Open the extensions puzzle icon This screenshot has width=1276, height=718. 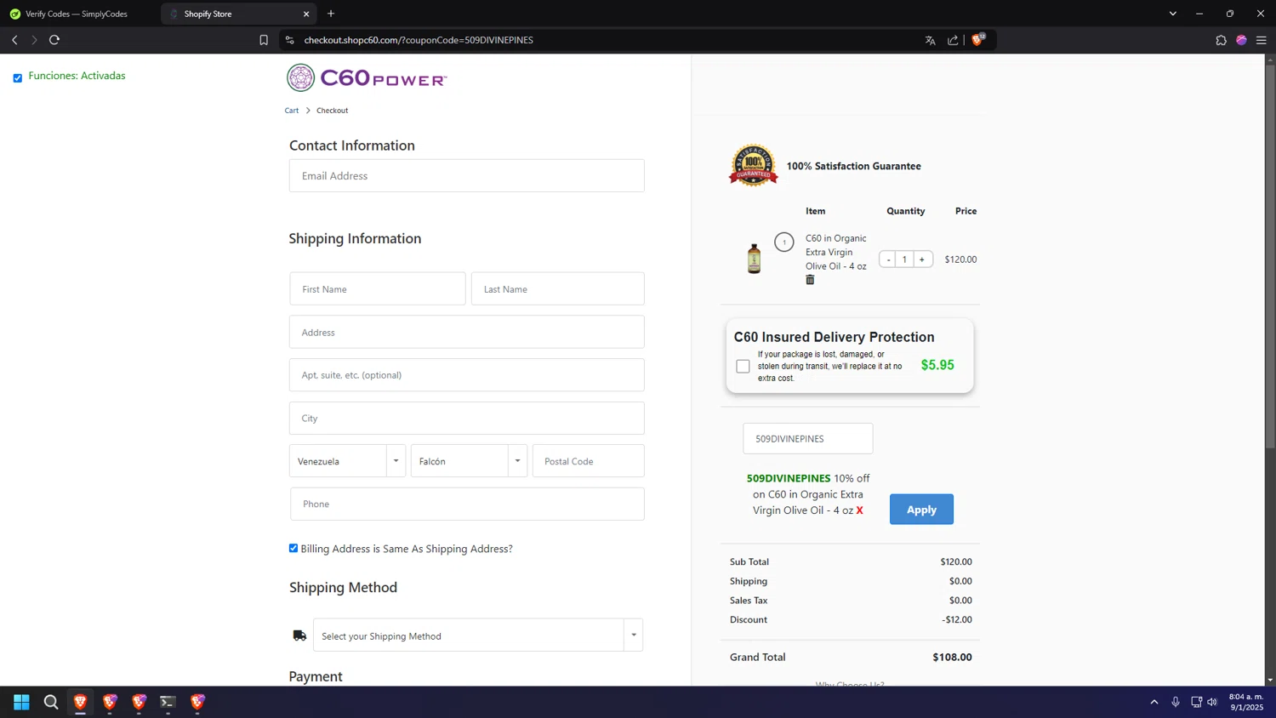[x=1221, y=40]
